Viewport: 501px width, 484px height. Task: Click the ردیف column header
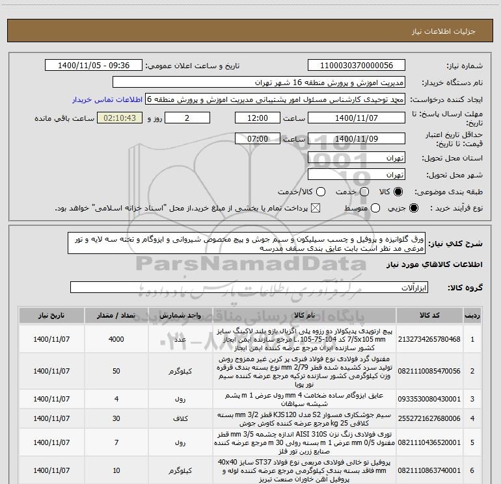coord(472,316)
